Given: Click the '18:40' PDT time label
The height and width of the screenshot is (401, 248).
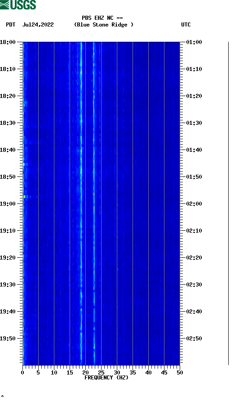Looking at the screenshot, I should [x=8, y=150].
